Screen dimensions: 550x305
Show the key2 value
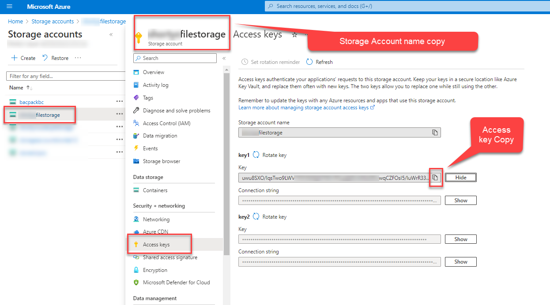[x=460, y=239]
